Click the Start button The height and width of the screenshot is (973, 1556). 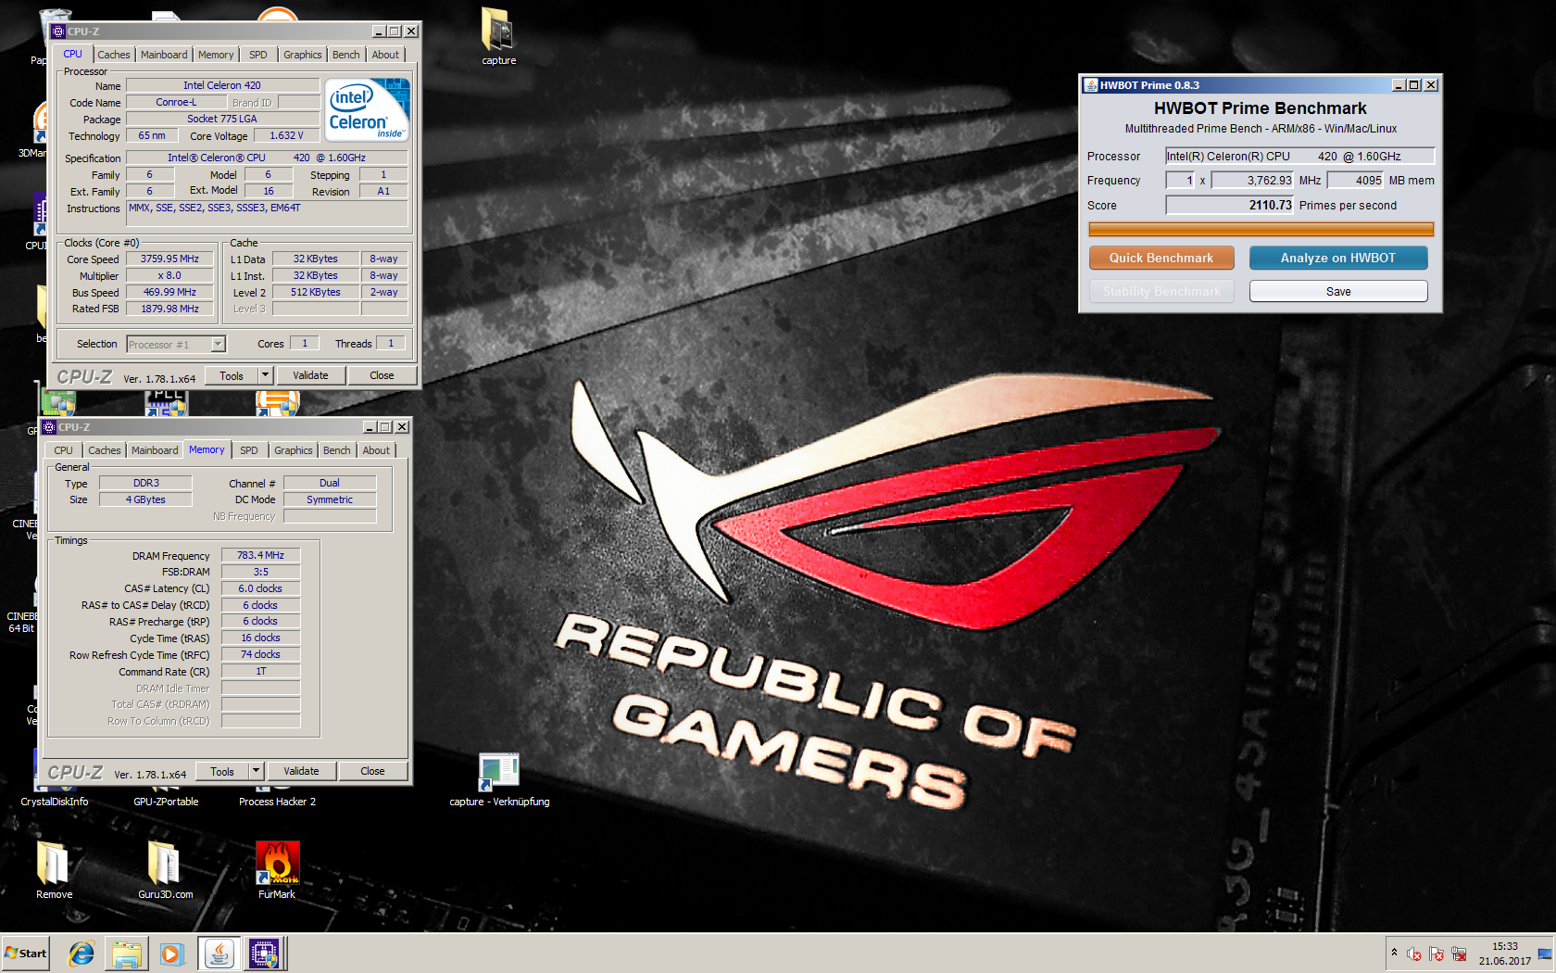point(25,954)
